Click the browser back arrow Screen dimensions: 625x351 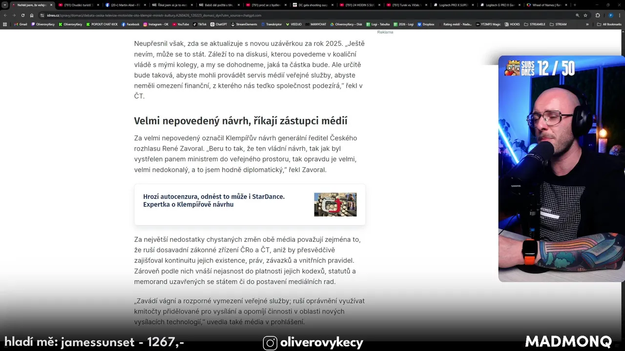pos(5,15)
